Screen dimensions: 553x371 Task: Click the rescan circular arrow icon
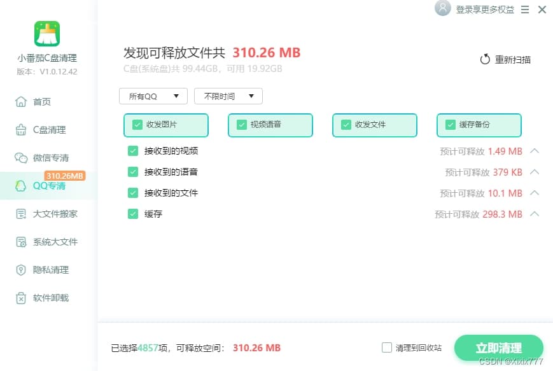click(485, 59)
